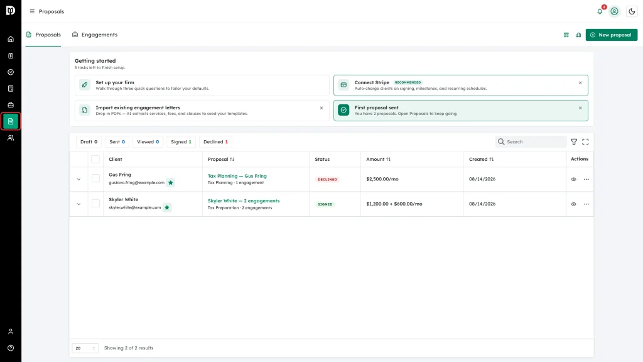
Task: Open the ledger icon in sidebar
Action: tap(11, 89)
